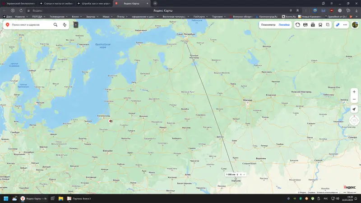Image resolution: width=361 pixels, height=203 pixels.
Task: Open the panoramas map icon
Action: pyautogui.click(x=305, y=25)
